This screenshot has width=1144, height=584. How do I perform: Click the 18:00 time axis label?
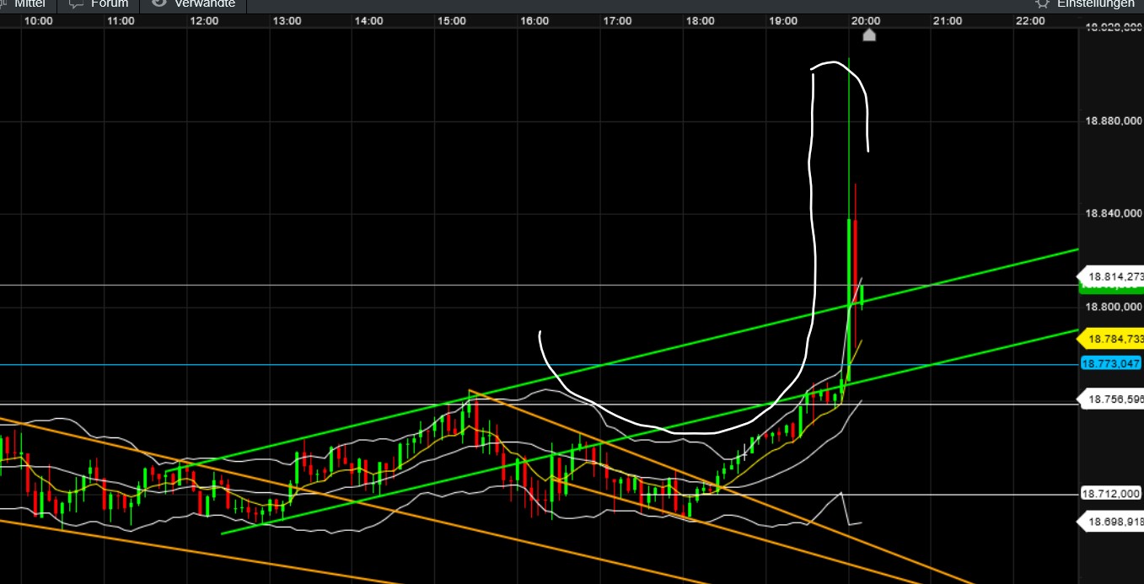coord(700,21)
